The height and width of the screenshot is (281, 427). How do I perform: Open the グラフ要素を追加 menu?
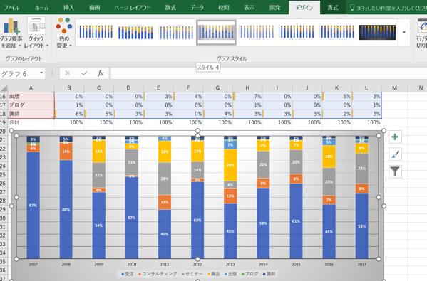[x=11, y=33]
